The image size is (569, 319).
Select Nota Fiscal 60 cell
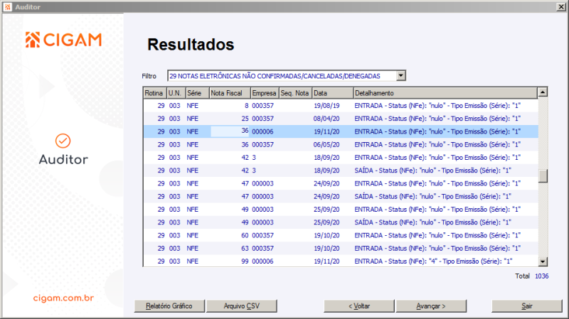pyautogui.click(x=230, y=235)
